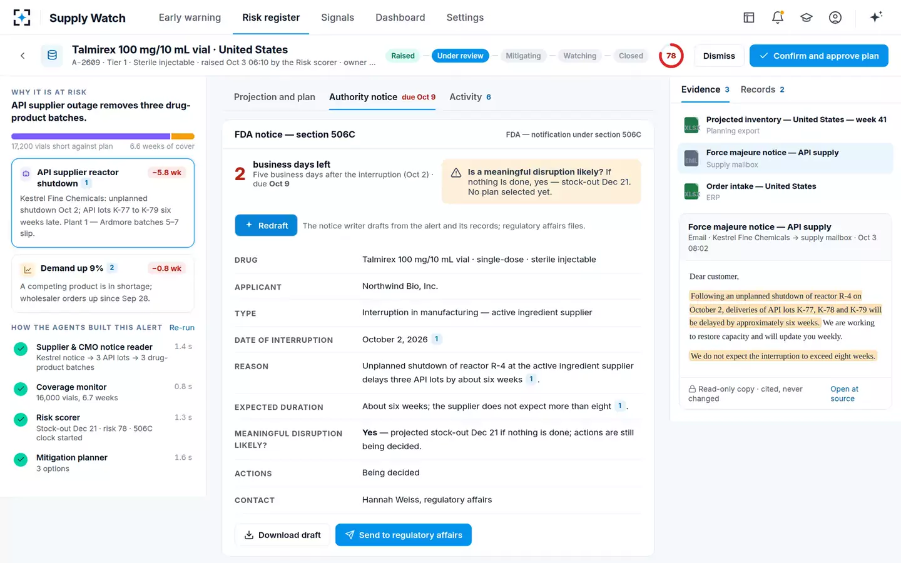Open Settings in the top navigation
The image size is (901, 563).
(465, 18)
